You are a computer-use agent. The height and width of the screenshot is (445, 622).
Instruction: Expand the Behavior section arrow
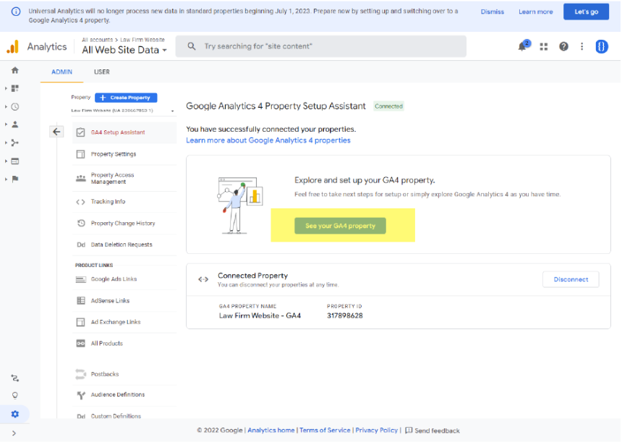tap(6, 161)
